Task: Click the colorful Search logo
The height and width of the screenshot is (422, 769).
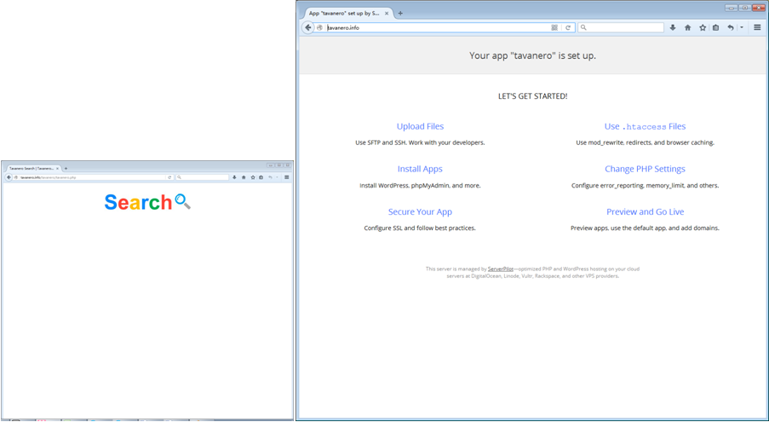Action: [x=138, y=202]
